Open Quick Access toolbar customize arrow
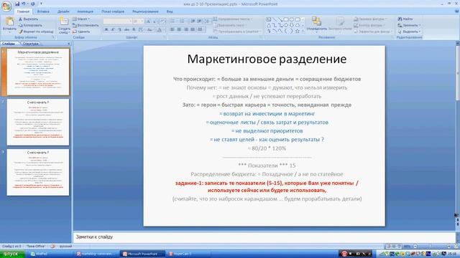This screenshot has width=460, height=258. 41,4
